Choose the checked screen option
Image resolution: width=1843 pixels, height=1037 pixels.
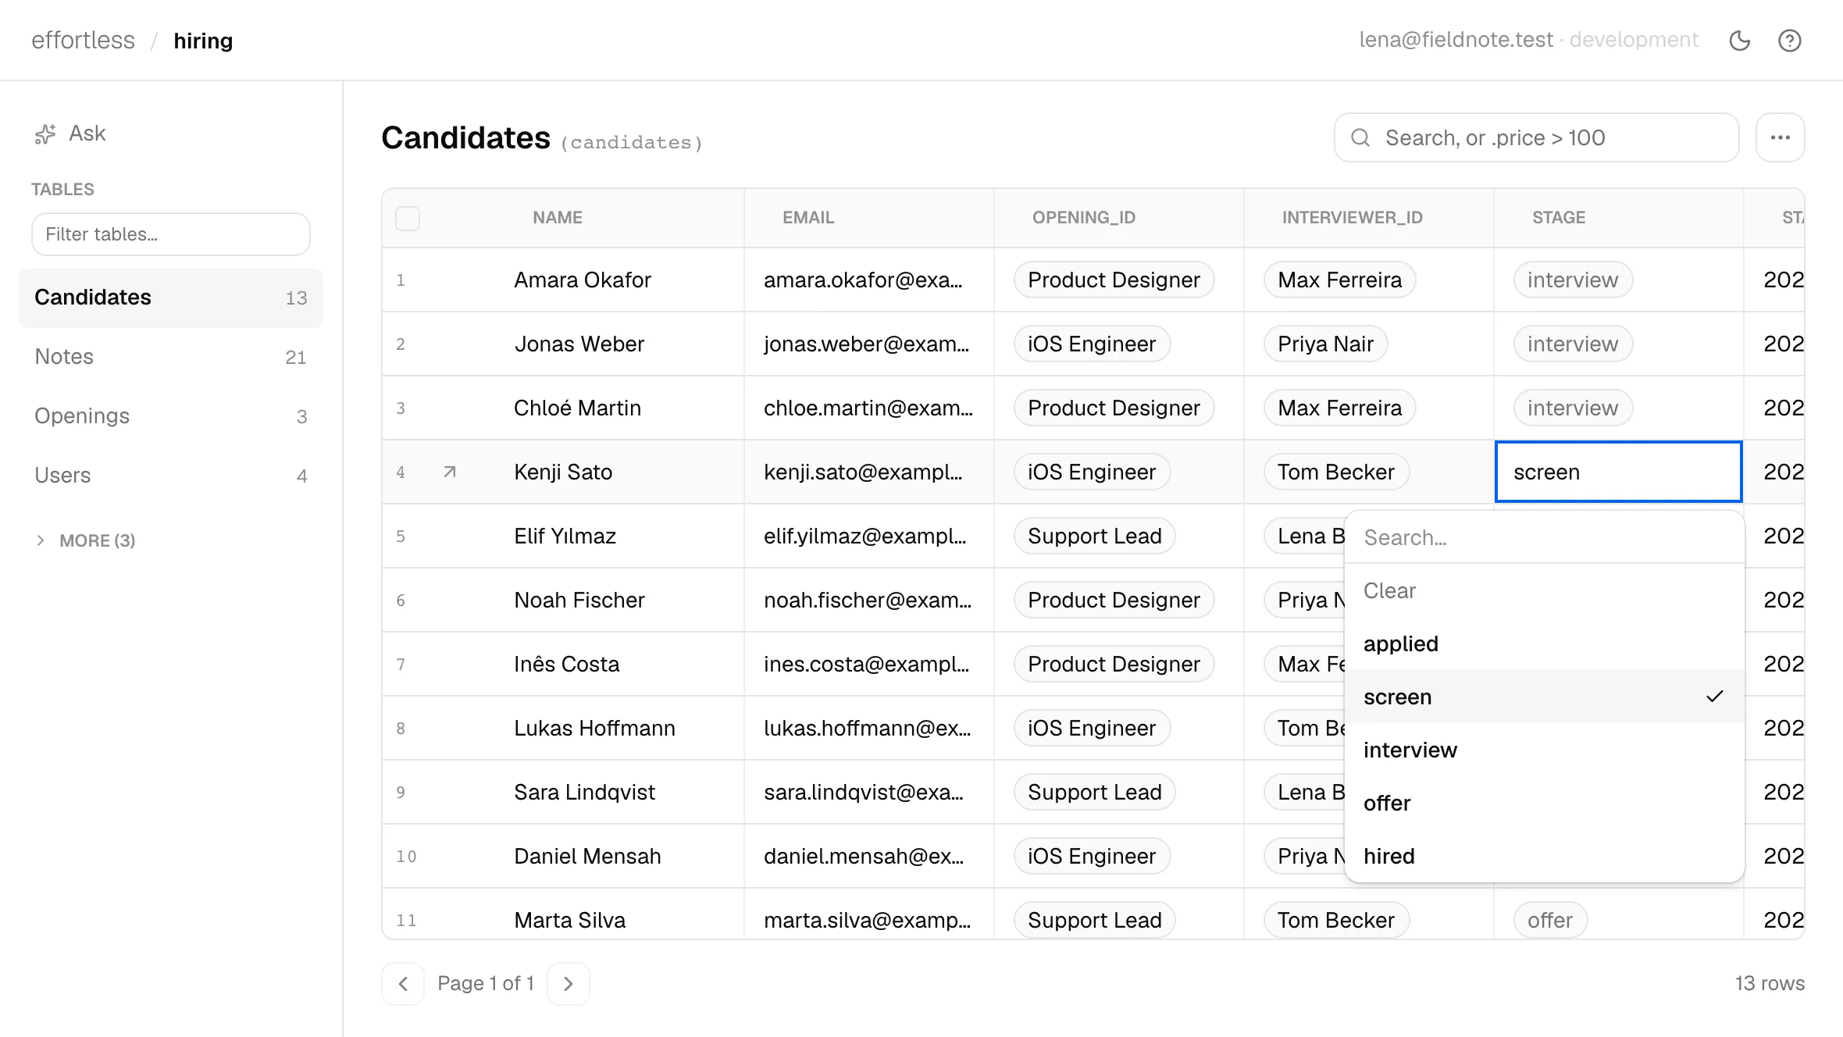[x=1545, y=697]
